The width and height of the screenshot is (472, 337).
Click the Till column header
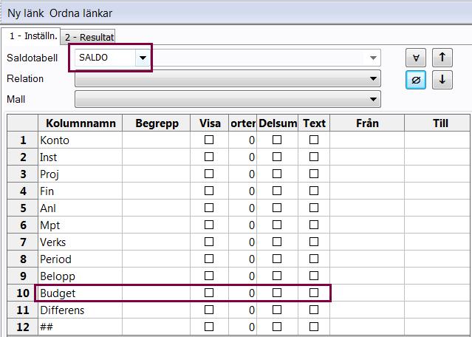coord(438,123)
